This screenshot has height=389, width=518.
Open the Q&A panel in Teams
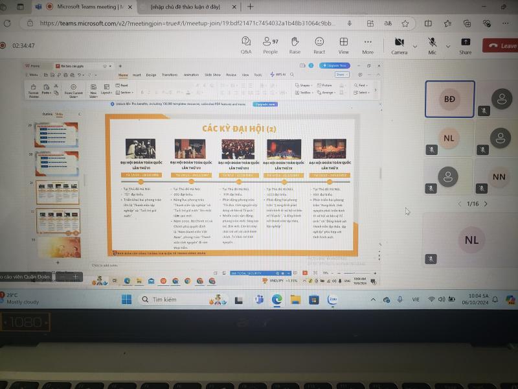pos(246,45)
